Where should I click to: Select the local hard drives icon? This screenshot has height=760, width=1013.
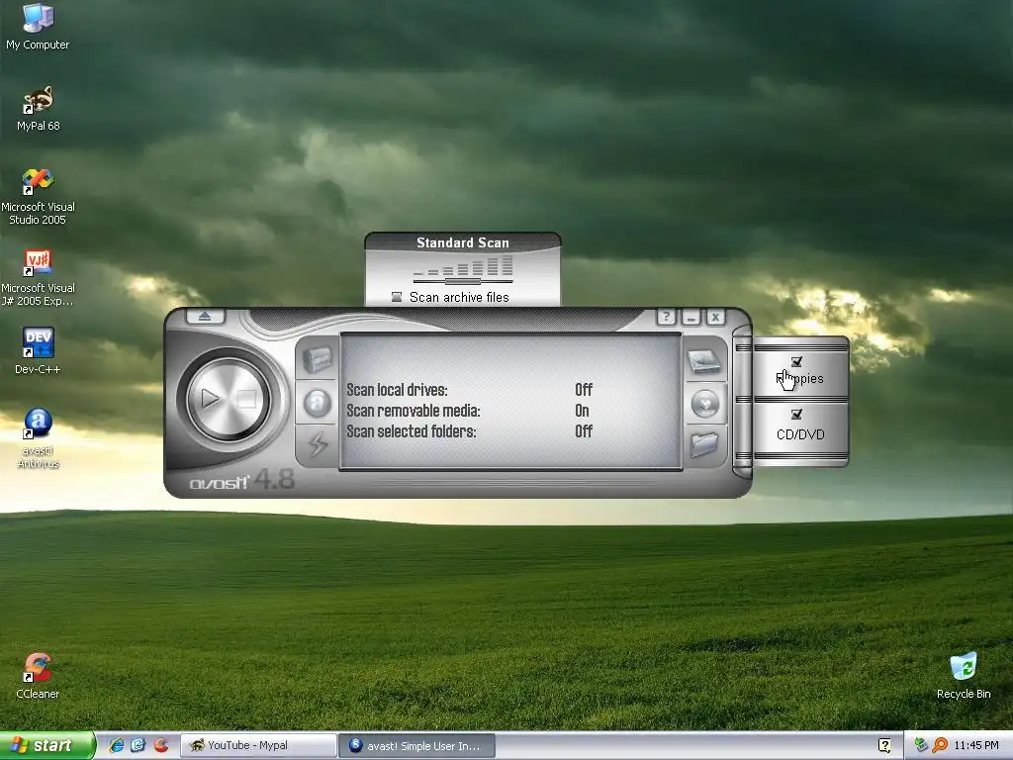point(703,360)
